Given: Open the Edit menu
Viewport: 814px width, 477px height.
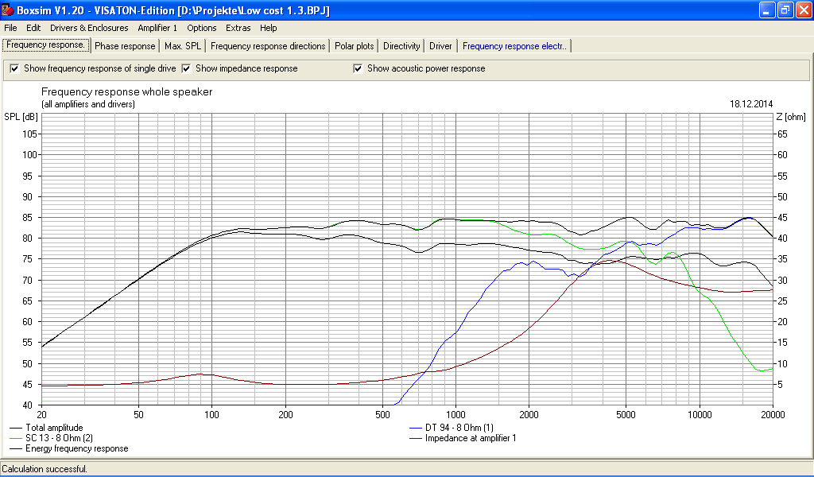Looking at the screenshot, I should click(33, 28).
